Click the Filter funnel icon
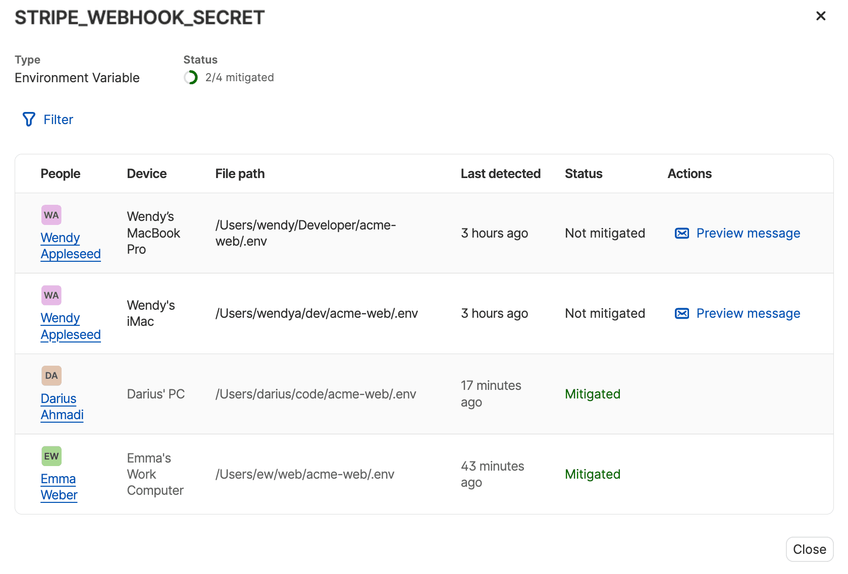Screen dimensions: 848x574 click(29, 120)
